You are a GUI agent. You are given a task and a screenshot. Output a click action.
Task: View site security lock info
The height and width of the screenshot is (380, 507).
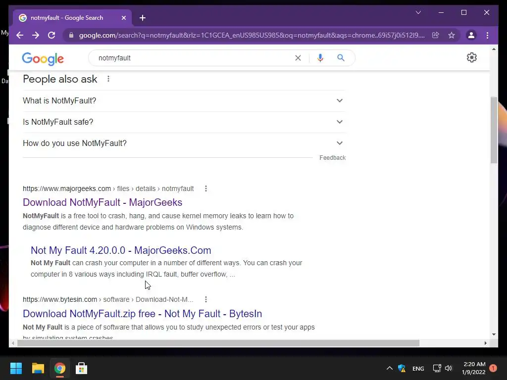point(71,35)
